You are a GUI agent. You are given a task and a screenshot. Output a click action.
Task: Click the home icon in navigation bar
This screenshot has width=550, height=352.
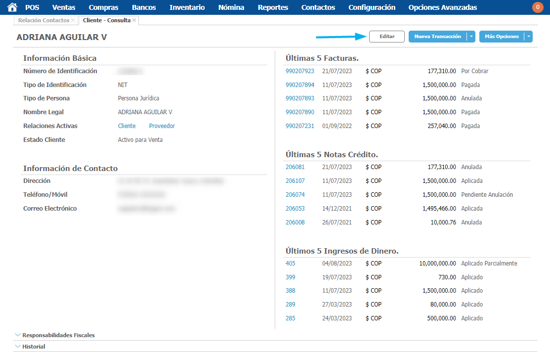click(12, 7)
